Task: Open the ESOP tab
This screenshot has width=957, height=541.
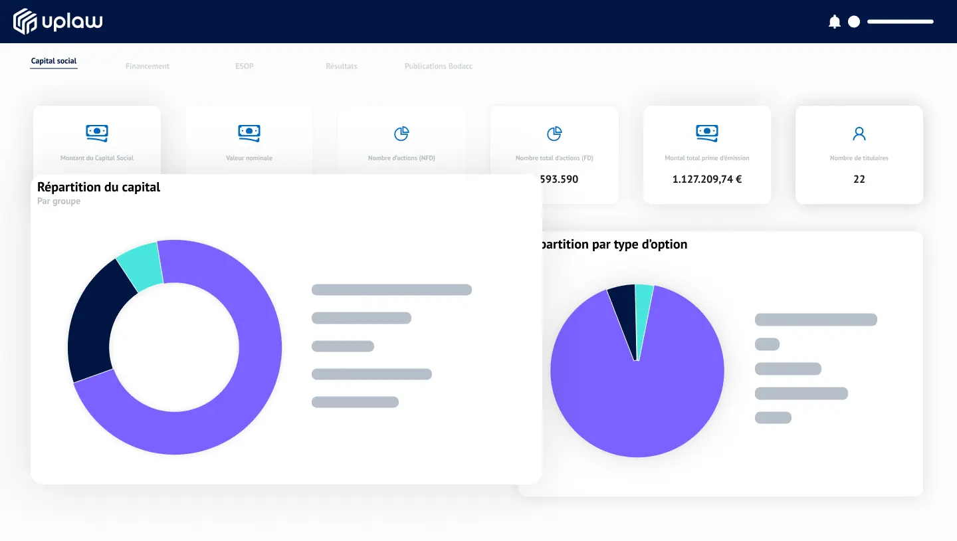Action: (x=244, y=66)
